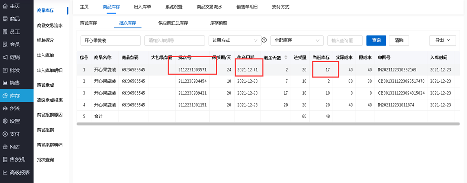
Task: Open the 销售 sales chart icon
Action: (5, 83)
